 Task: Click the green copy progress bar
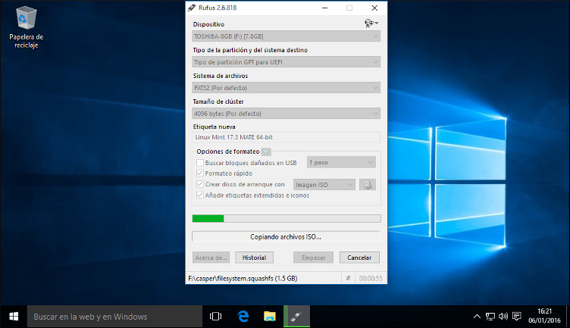(x=287, y=218)
